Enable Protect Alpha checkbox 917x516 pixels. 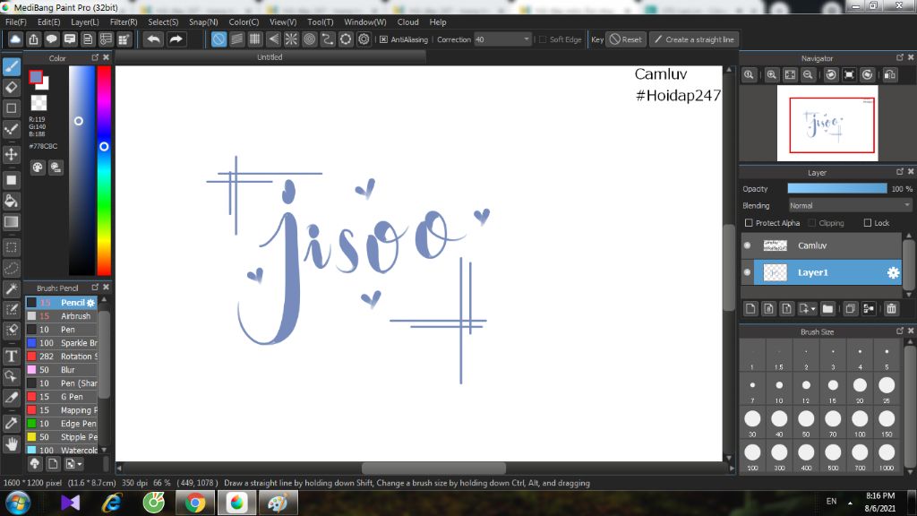click(x=749, y=223)
